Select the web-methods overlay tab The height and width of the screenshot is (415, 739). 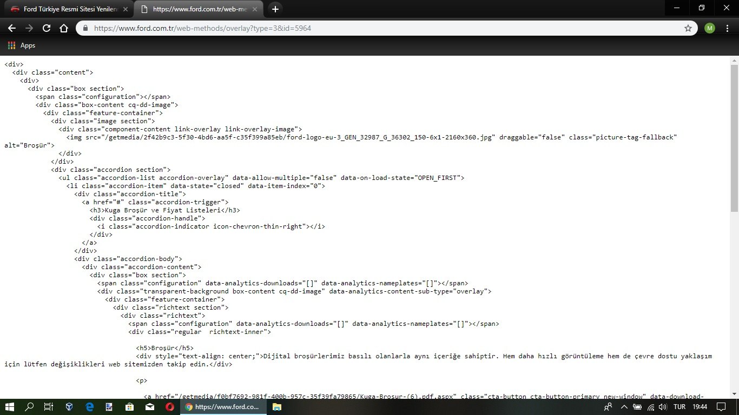tap(198, 9)
